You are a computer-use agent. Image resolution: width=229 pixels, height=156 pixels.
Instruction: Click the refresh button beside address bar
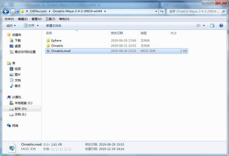162,11
